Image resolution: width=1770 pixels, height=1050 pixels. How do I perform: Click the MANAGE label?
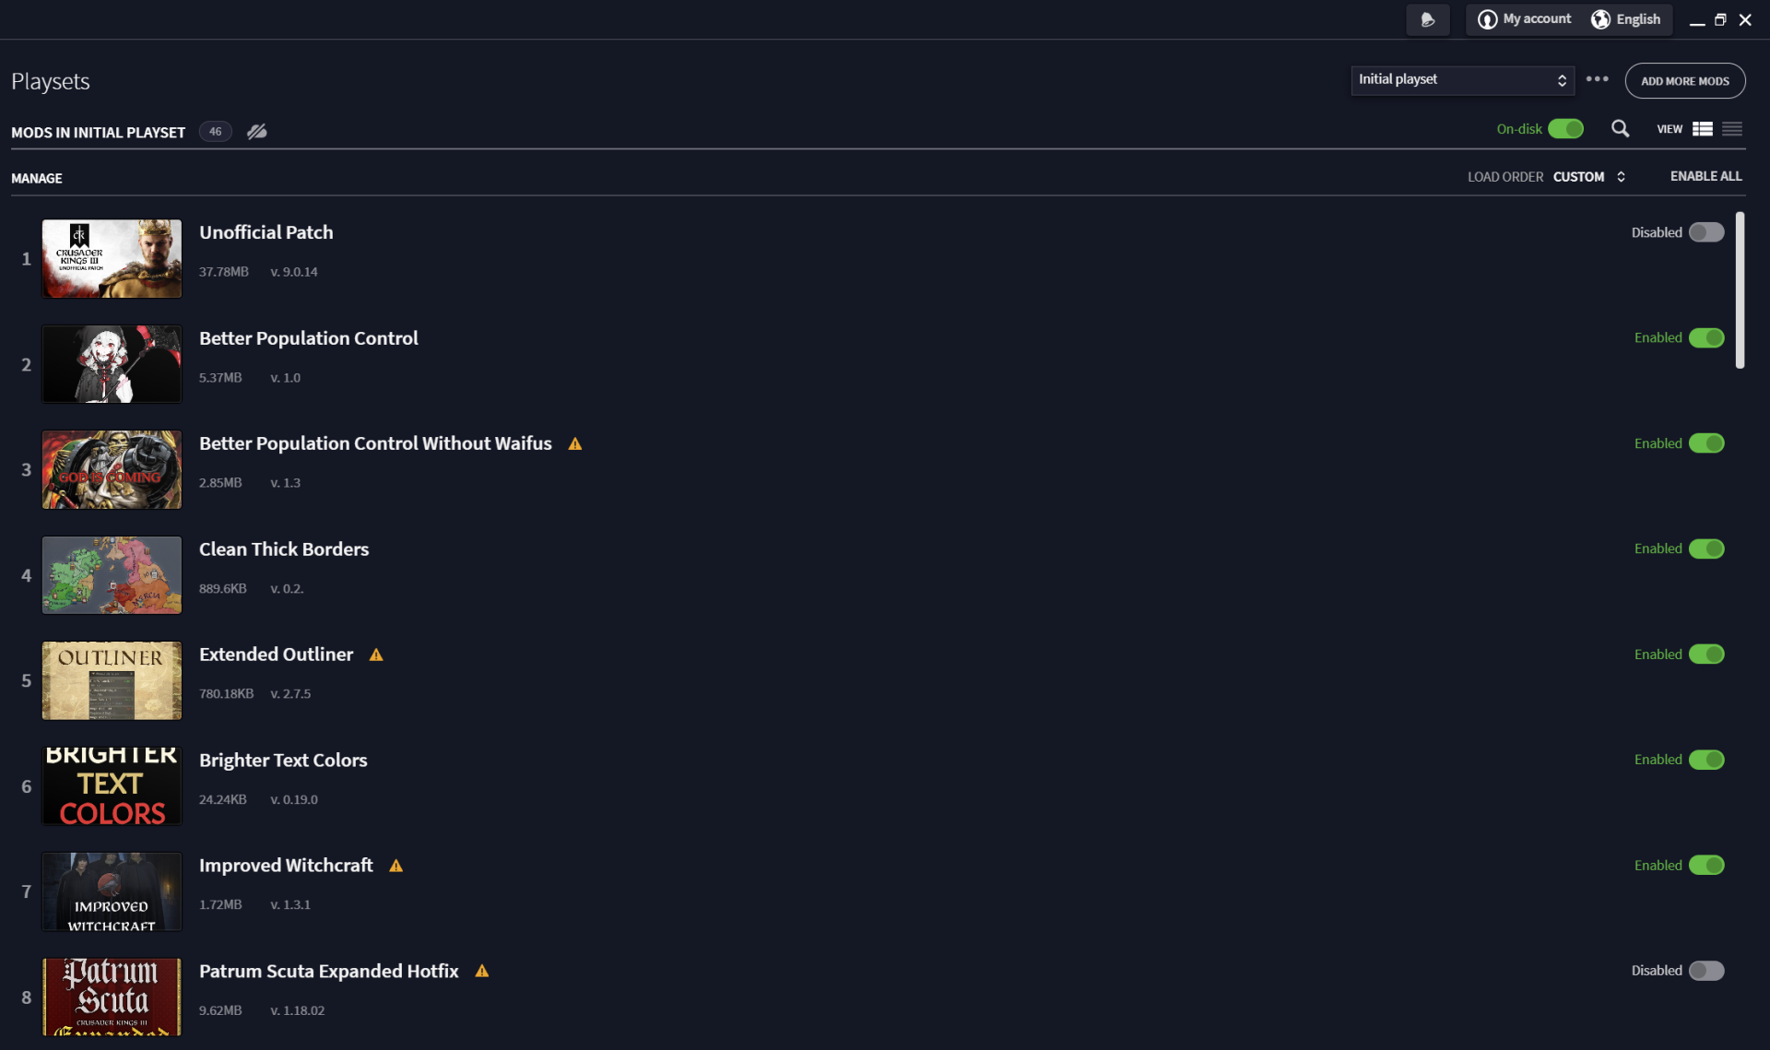(37, 179)
